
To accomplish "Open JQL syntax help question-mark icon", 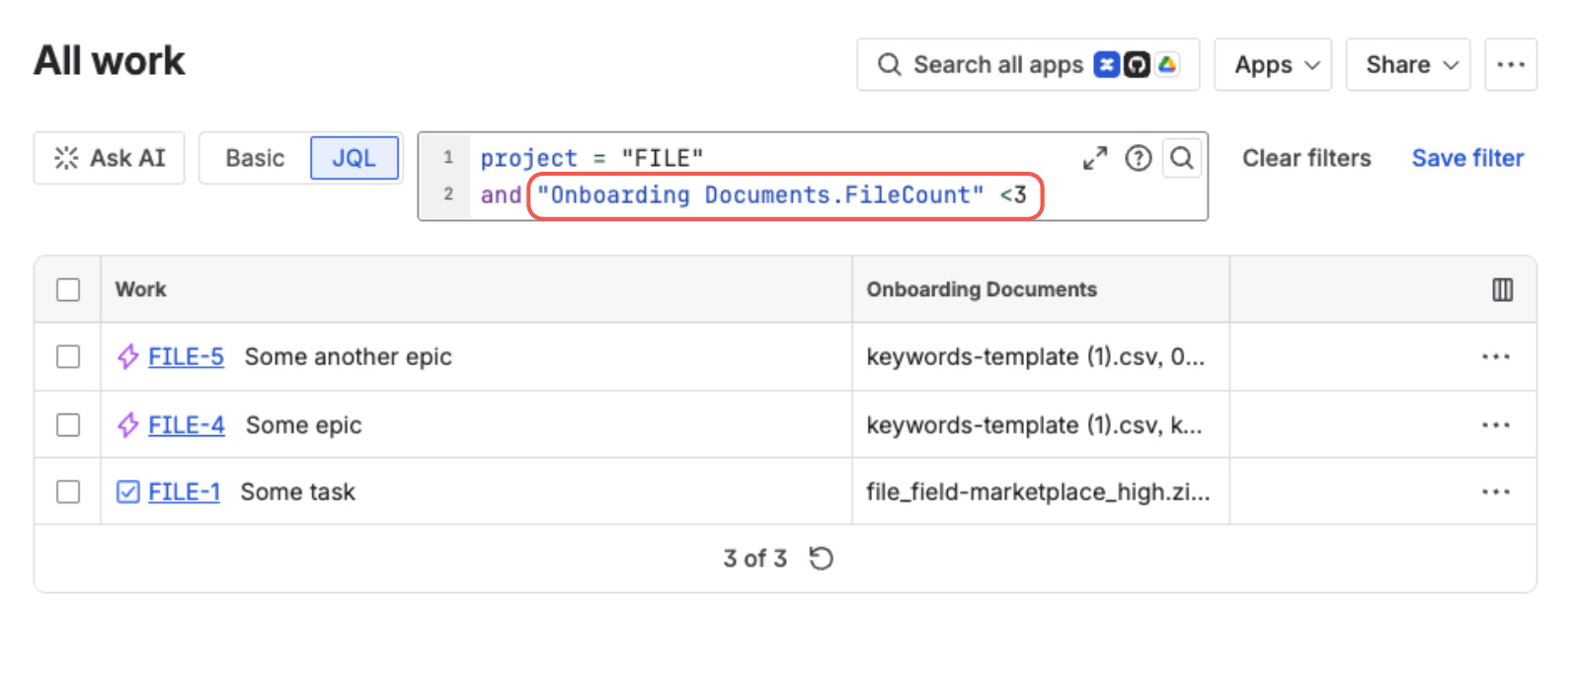I will click(1139, 158).
